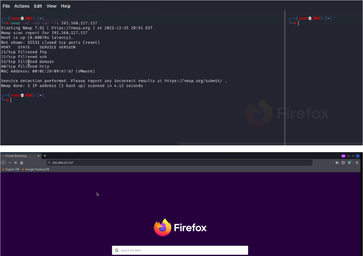Click the 'Starting Nmap 7.92' line
Image resolution: width=363 pixels, height=256 pixels.
tap(77, 28)
